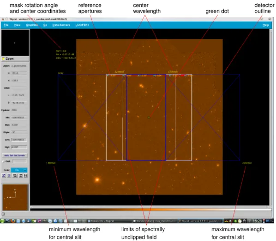Click the Low cut level input
Image resolution: width=276 pixels, height=241 pixels.
tap(19, 140)
